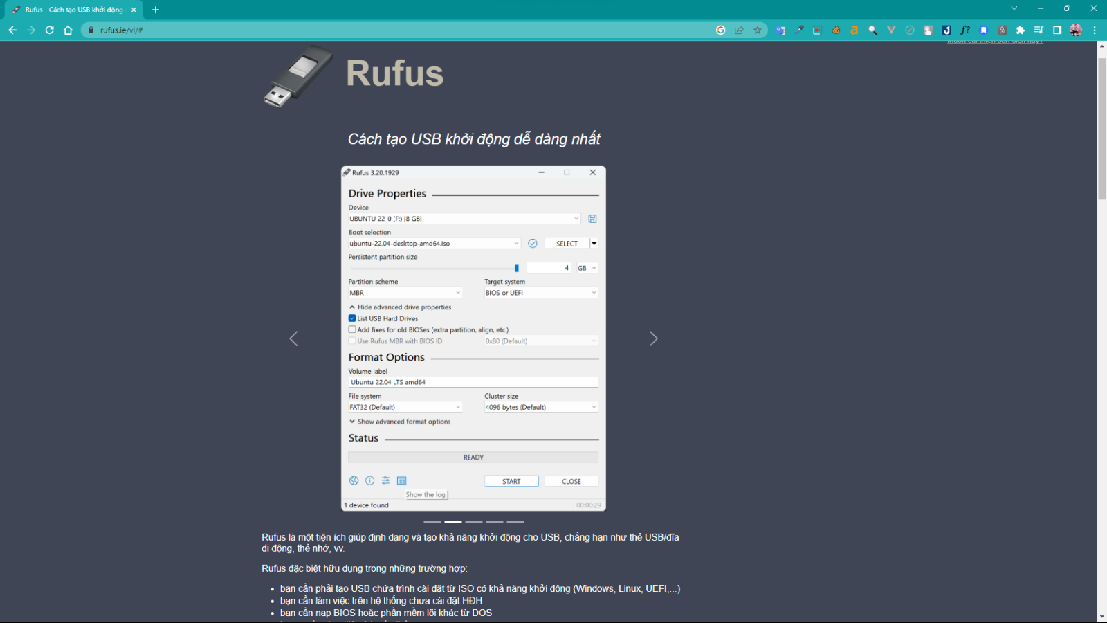Open the screen recorder extension
1107x623 pixels.
[x=817, y=30]
